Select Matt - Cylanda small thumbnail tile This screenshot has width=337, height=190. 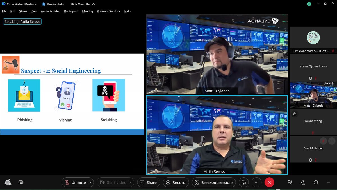[x=313, y=95]
